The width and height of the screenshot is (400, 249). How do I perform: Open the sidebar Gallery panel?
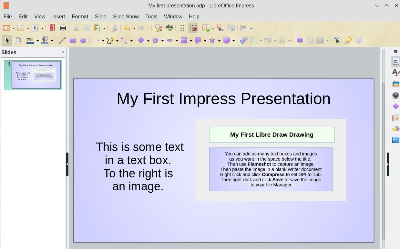(x=396, y=84)
